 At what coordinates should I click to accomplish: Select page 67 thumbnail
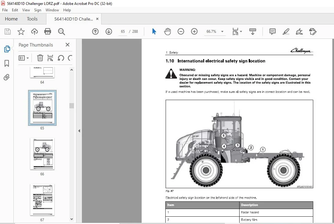(42, 200)
